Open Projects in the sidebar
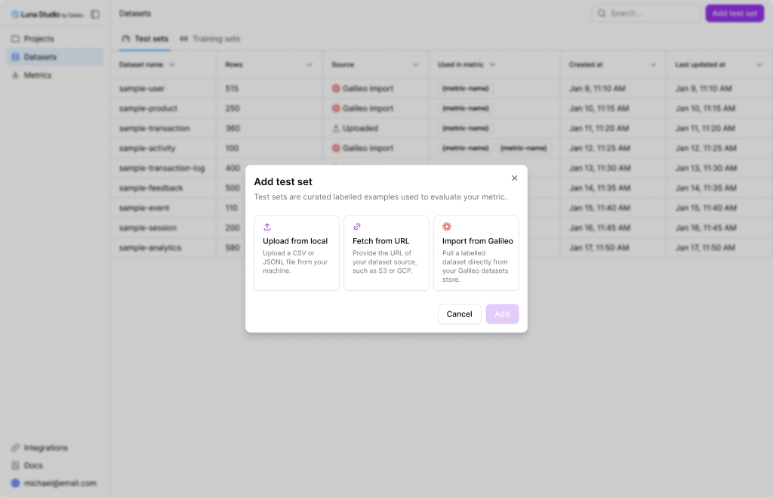This screenshot has width=773, height=498. pyautogui.click(x=55, y=39)
